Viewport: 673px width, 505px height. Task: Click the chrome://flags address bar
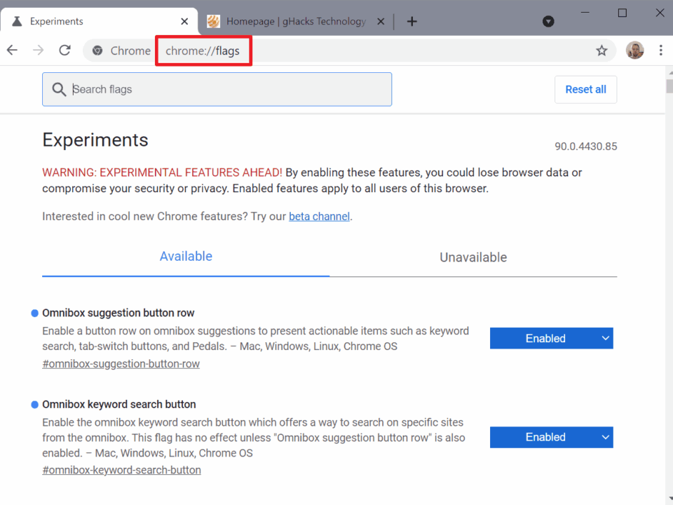(351, 50)
